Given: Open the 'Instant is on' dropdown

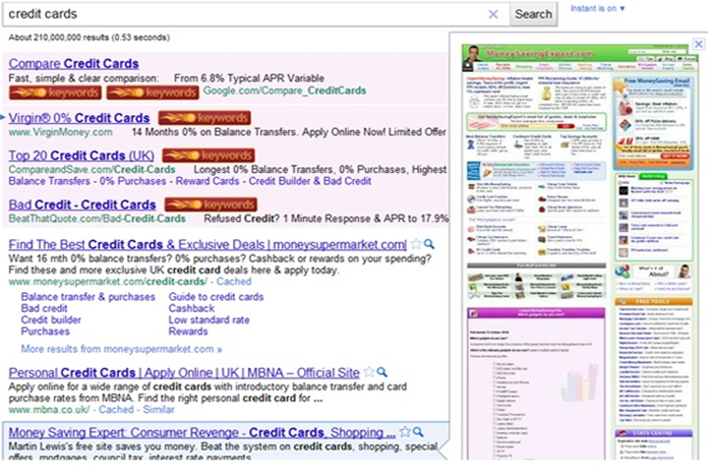Looking at the screenshot, I should [598, 9].
